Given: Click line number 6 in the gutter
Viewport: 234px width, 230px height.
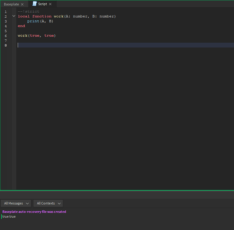Looking at the screenshot, I should pos(6,36).
